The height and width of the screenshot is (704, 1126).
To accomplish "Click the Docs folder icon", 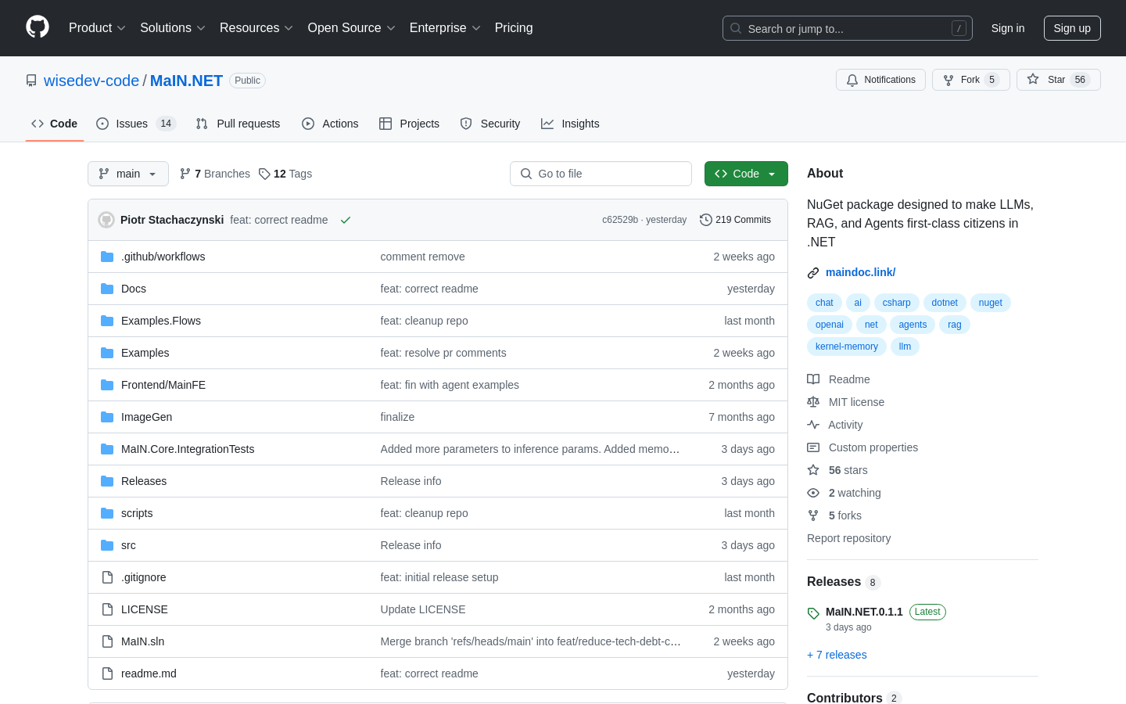I will tap(107, 289).
